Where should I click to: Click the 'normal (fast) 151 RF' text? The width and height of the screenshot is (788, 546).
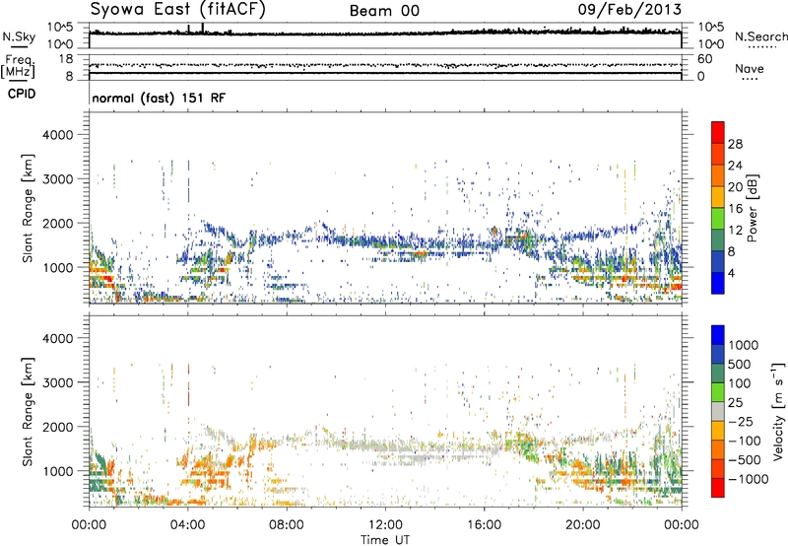pos(159,98)
